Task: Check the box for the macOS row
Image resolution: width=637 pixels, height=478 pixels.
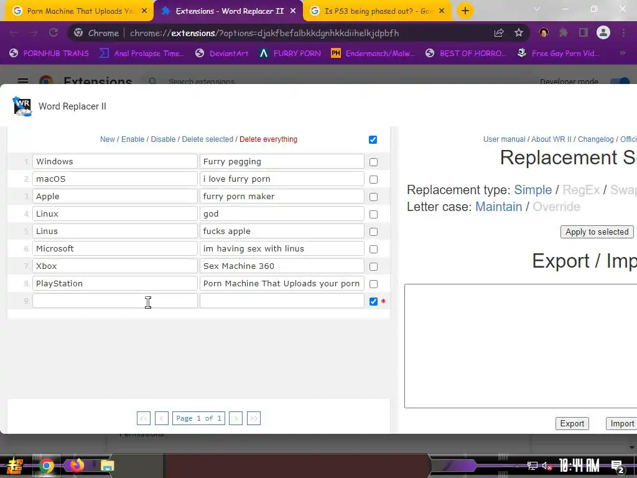Action: (373, 180)
